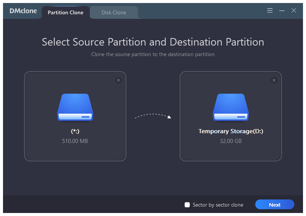Viewport: 306px width, 216px height.
Task: Click the DMclone logo
Action: 23,11
